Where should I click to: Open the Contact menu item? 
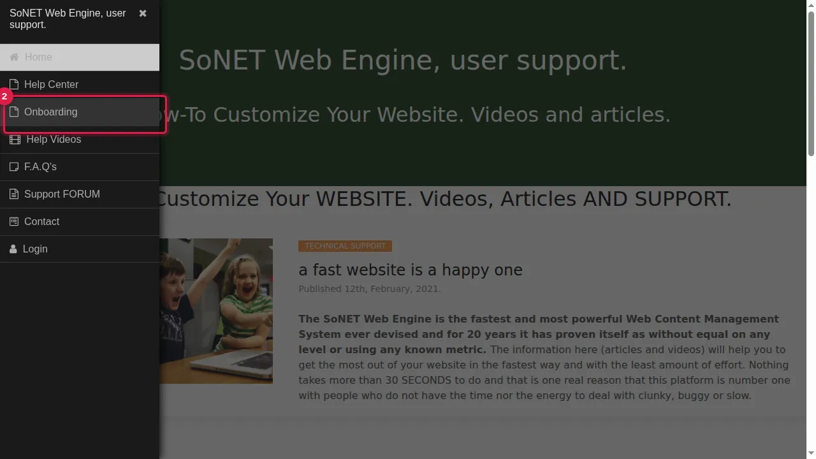(x=80, y=221)
